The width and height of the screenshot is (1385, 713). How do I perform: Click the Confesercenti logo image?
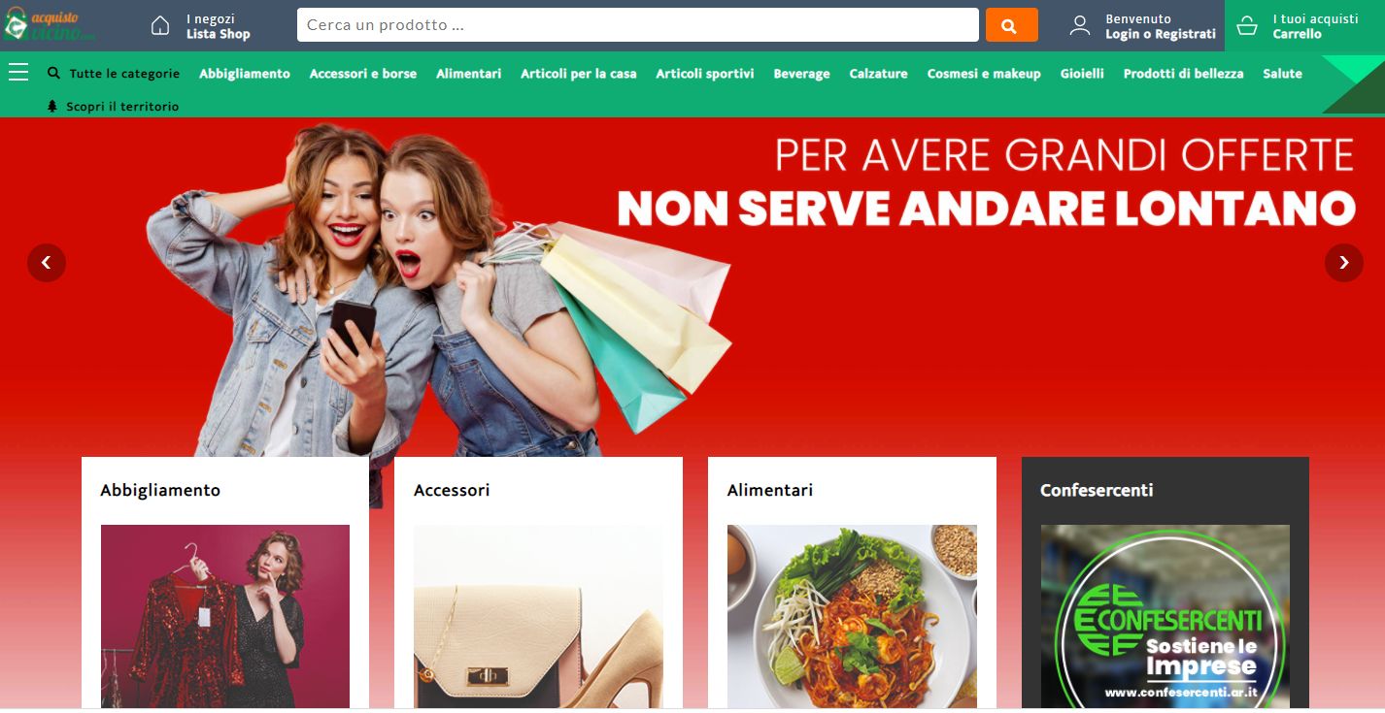coord(1165,617)
